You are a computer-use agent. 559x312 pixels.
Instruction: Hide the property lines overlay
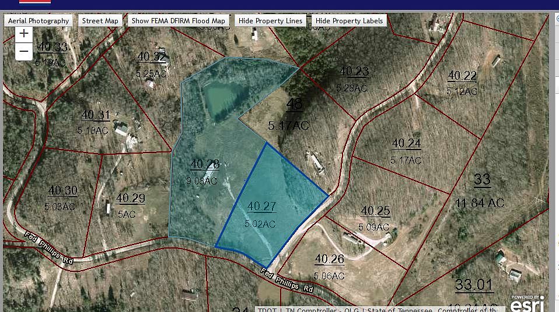(x=270, y=20)
